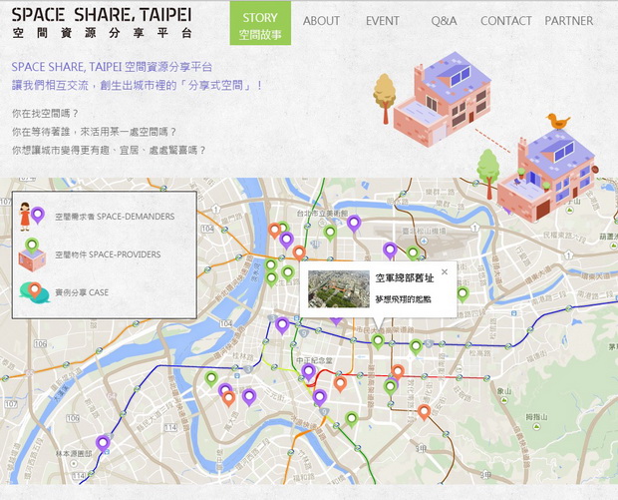Click the 臺北松山機場 map label
The height and width of the screenshot is (500, 618).
point(423,231)
